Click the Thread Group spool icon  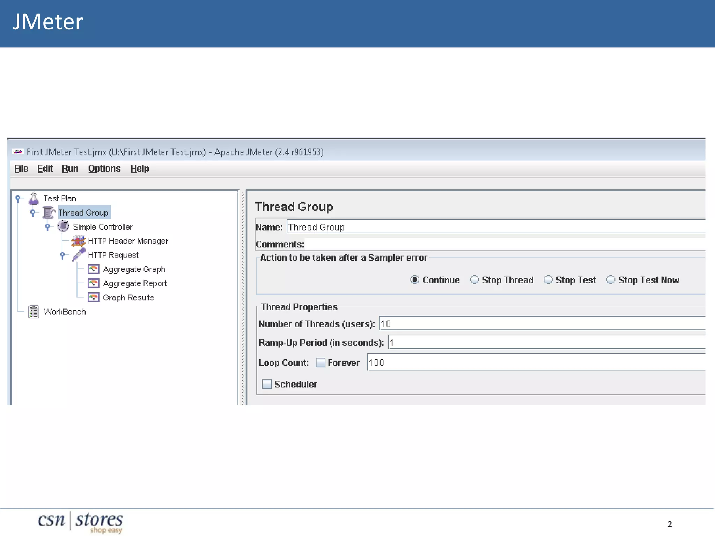[x=49, y=213]
